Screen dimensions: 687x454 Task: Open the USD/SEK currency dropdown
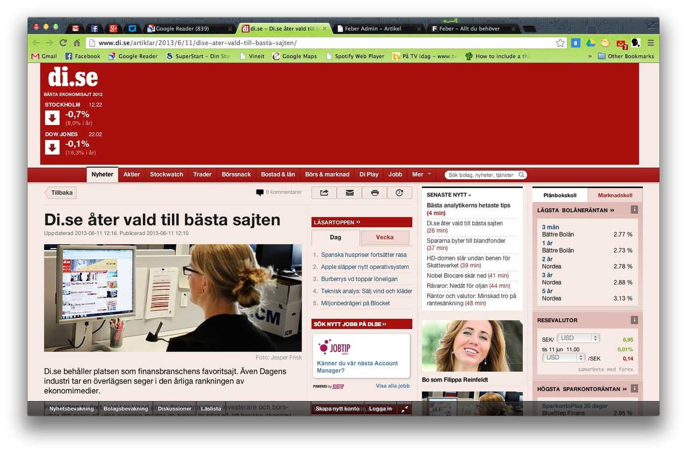tap(564, 357)
